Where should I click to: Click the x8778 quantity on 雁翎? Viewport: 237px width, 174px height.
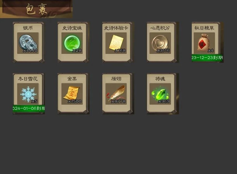[x=118, y=101]
